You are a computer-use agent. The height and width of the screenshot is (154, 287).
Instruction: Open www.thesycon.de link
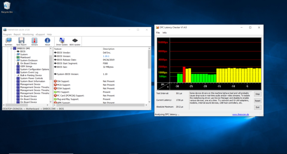(240, 114)
